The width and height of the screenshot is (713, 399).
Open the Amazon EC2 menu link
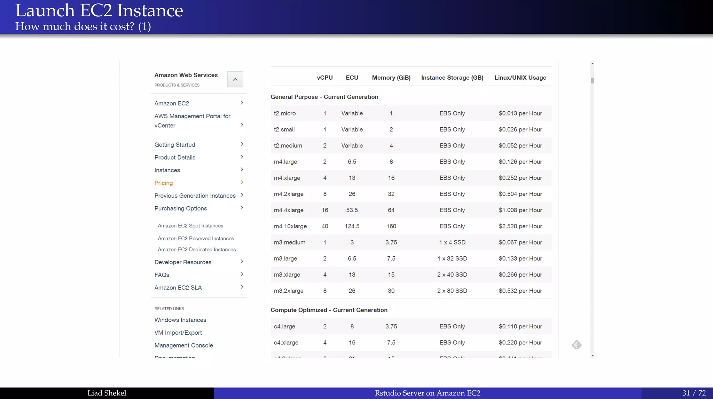pos(172,103)
